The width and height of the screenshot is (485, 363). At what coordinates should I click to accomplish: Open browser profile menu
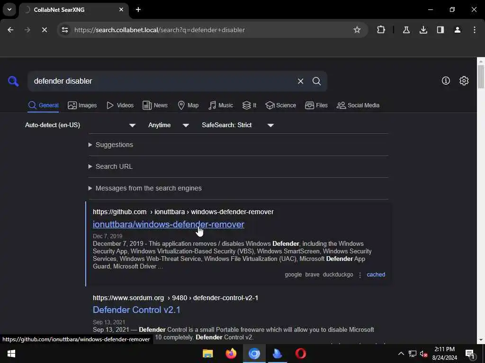[x=457, y=30]
